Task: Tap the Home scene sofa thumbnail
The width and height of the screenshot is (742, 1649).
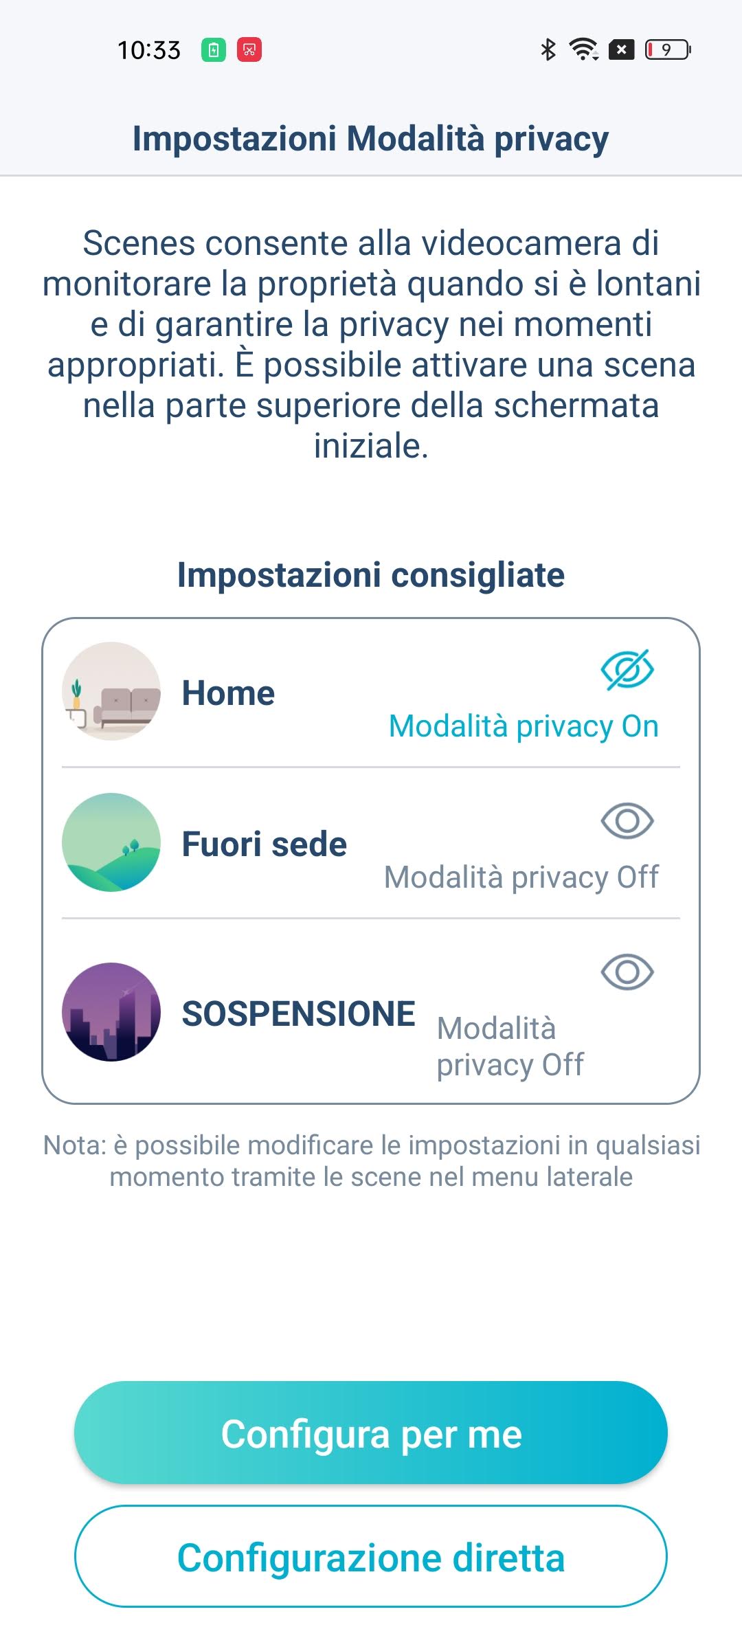Action: click(x=111, y=691)
